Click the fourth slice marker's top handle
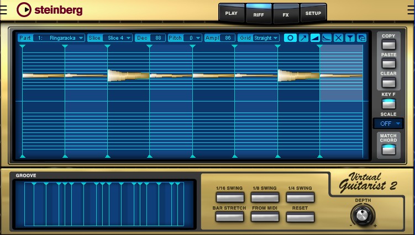 [150, 46]
